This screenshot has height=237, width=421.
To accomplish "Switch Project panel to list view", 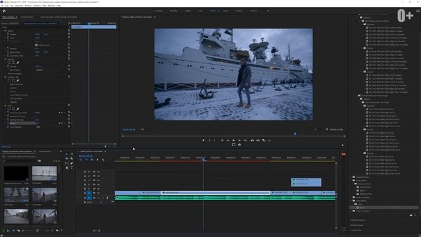I will click(9, 230).
